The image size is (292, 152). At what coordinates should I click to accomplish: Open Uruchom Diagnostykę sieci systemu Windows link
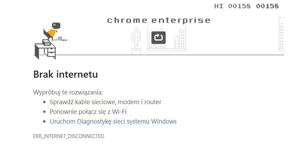[113, 122]
